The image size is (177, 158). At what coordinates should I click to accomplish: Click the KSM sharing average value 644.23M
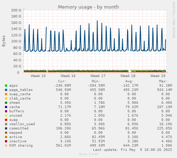(x=131, y=146)
